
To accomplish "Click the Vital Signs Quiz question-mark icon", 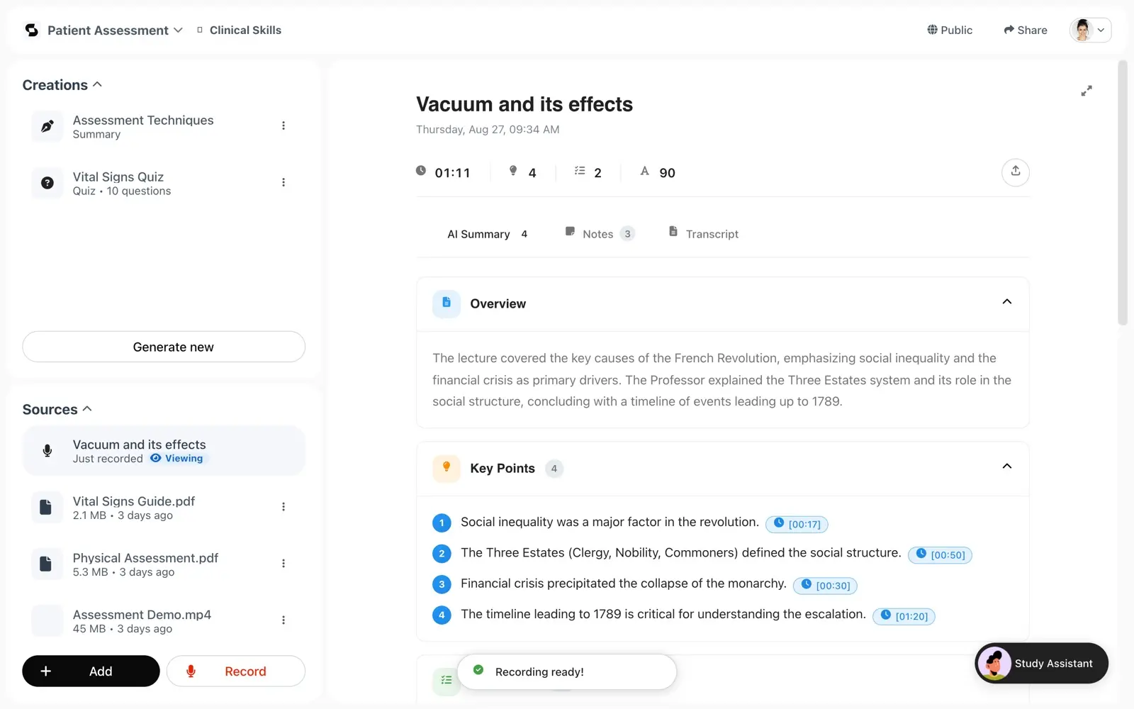I will [47, 183].
